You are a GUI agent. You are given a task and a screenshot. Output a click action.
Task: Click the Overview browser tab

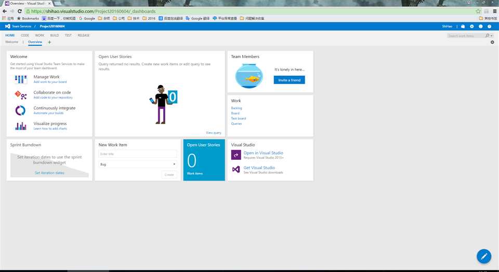tap(28, 3)
